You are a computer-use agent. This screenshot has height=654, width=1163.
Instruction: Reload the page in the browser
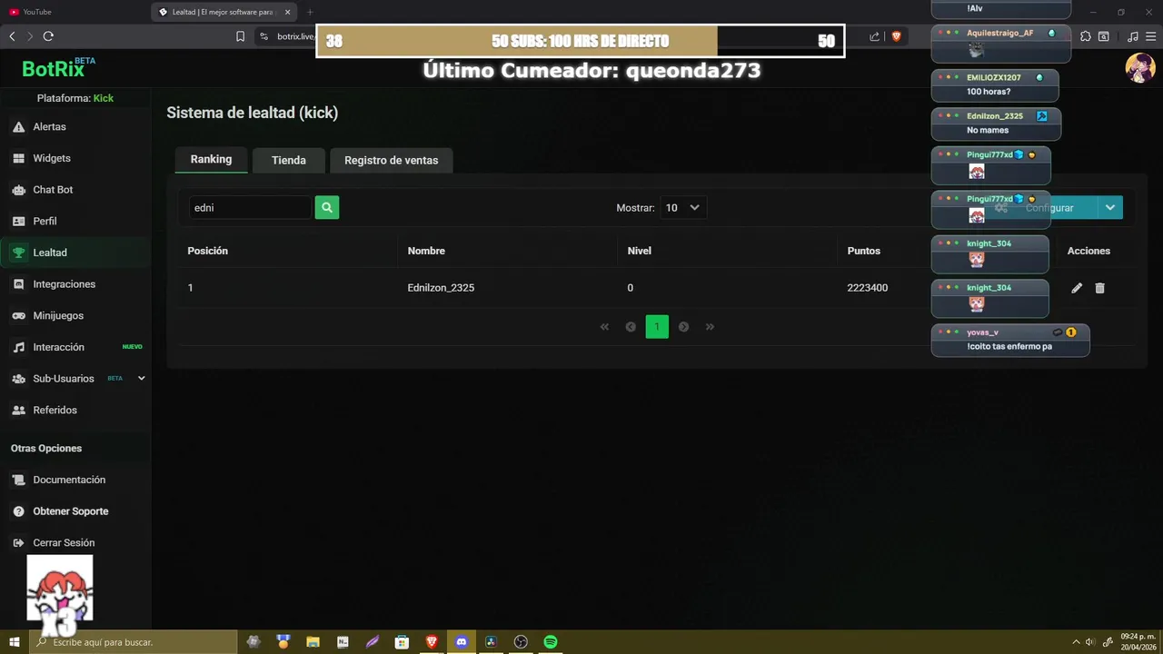(x=48, y=36)
